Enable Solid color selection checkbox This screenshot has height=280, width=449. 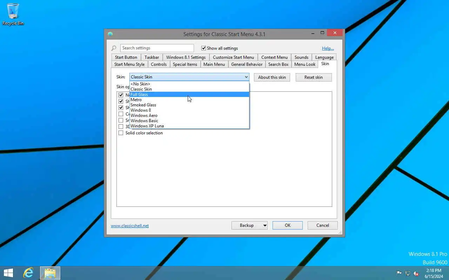pyautogui.click(x=121, y=133)
